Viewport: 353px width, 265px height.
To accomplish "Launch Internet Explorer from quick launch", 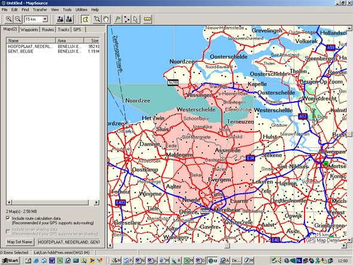I will coord(36,261).
